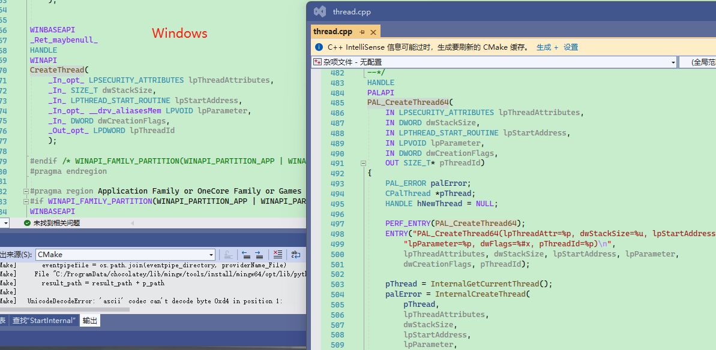The width and height of the screenshot is (716, 350).
Task: Click the green no-issues-found check icon
Action: click(27, 223)
